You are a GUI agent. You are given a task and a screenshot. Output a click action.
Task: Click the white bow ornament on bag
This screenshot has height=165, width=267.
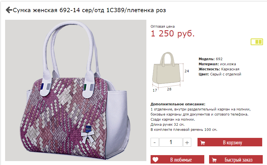click(x=88, y=136)
